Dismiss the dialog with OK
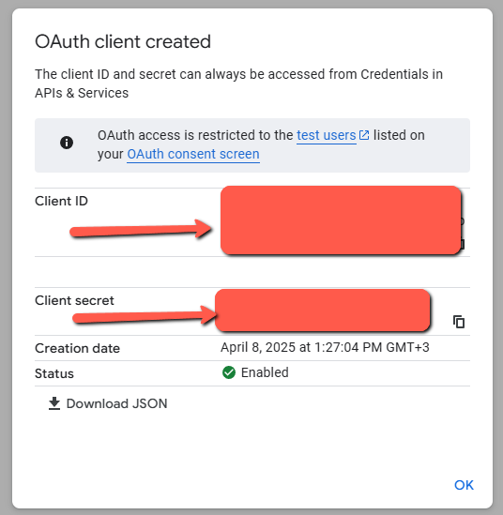 (x=464, y=485)
